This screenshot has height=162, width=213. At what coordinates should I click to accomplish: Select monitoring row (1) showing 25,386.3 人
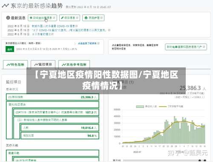(52, 97)
